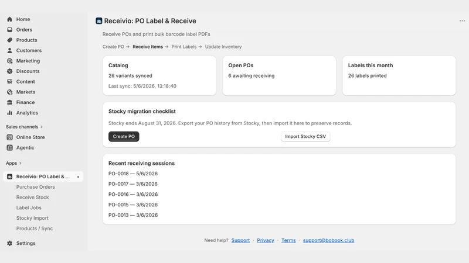Click the Receive Items workflow step

[148, 47]
